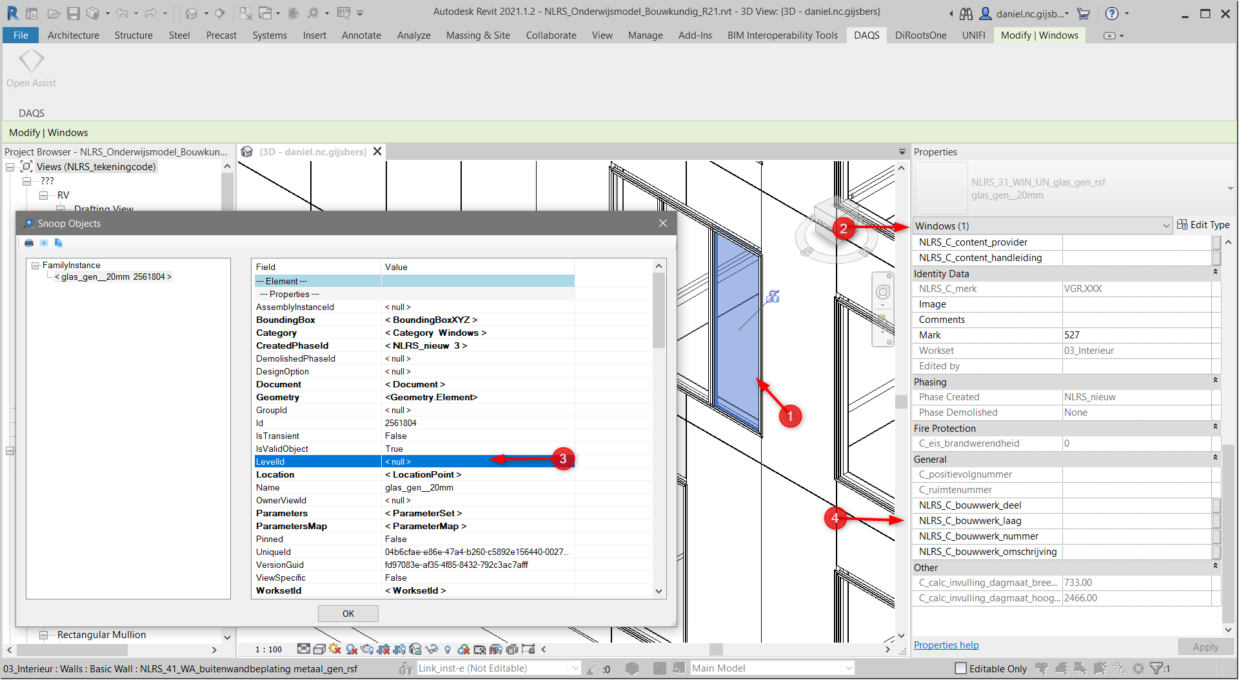Click the Save icon in quick access toolbar
This screenshot has height=680, width=1239.
[x=73, y=14]
